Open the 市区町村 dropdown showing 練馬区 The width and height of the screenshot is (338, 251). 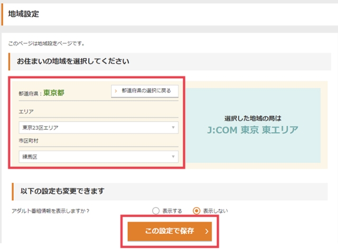(x=99, y=156)
